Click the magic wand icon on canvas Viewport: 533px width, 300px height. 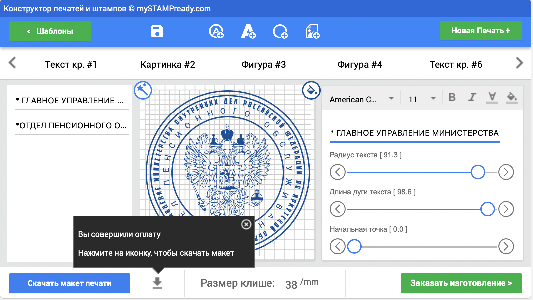[143, 90]
